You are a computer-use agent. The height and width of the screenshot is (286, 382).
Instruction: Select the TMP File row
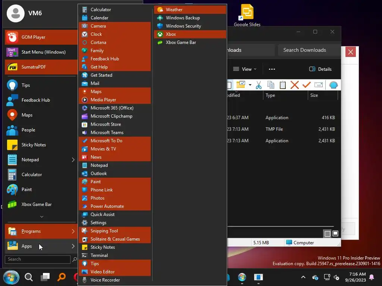pos(283,129)
